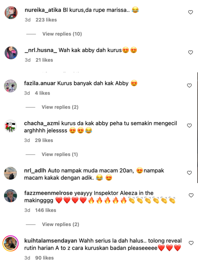Heart the nrl_adlh comment
Screen dimensions: 198x264
(189, 173)
